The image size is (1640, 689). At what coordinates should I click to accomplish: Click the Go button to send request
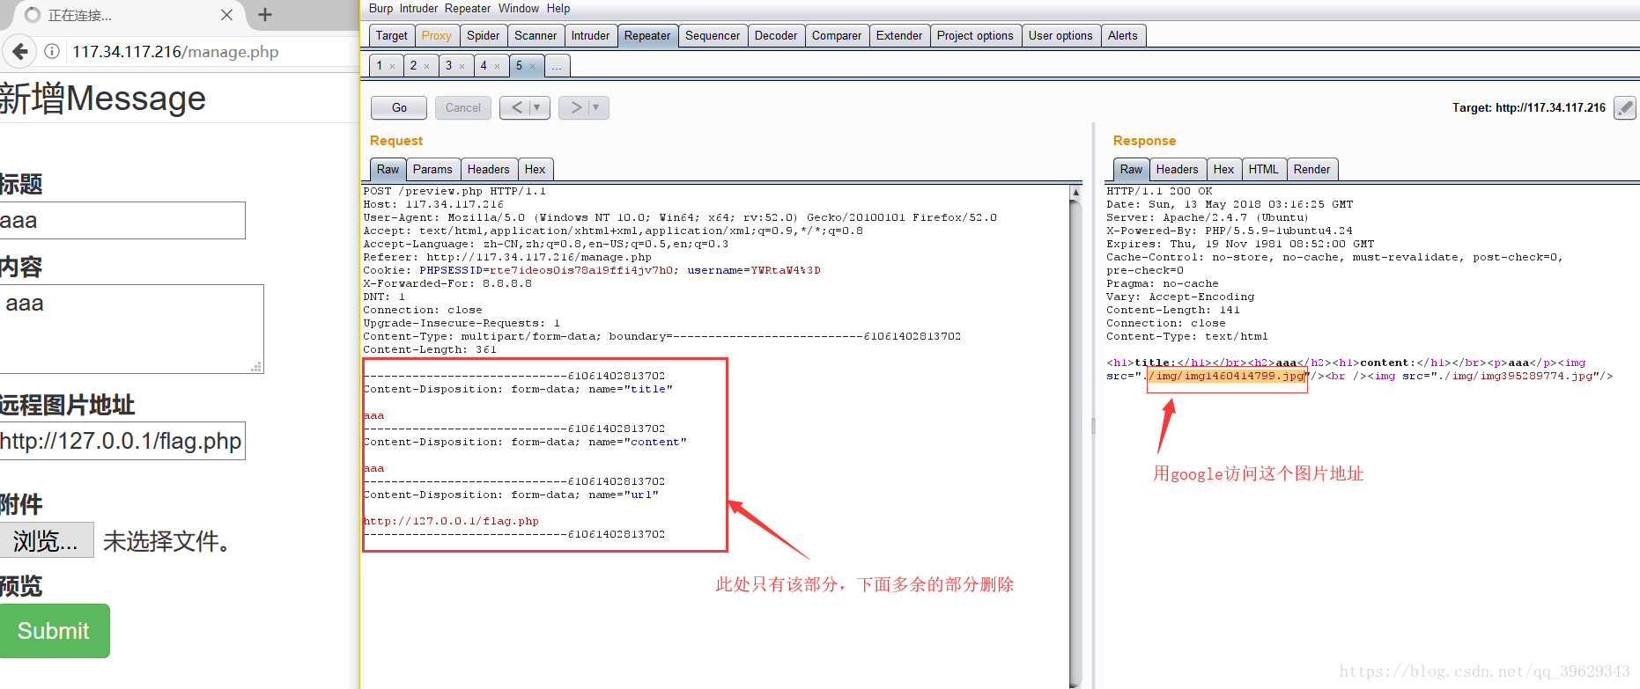(399, 107)
